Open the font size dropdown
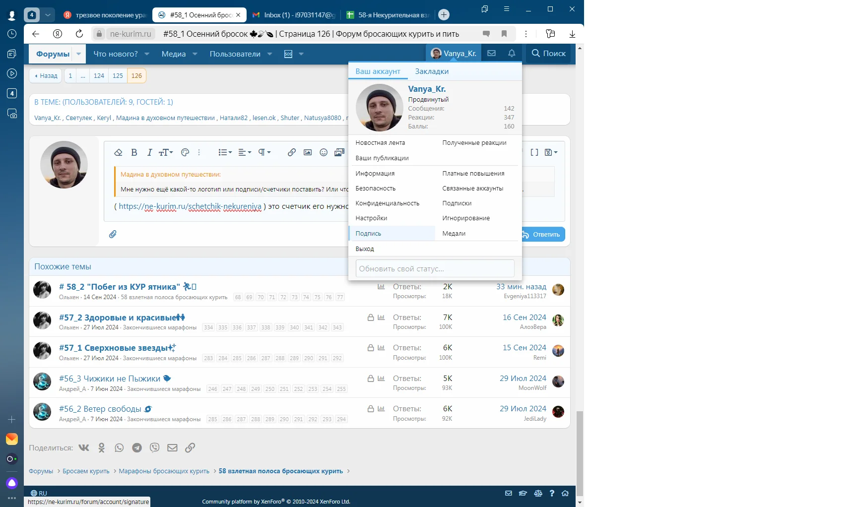Screen dimensions: 851x507 pyautogui.click(x=166, y=152)
